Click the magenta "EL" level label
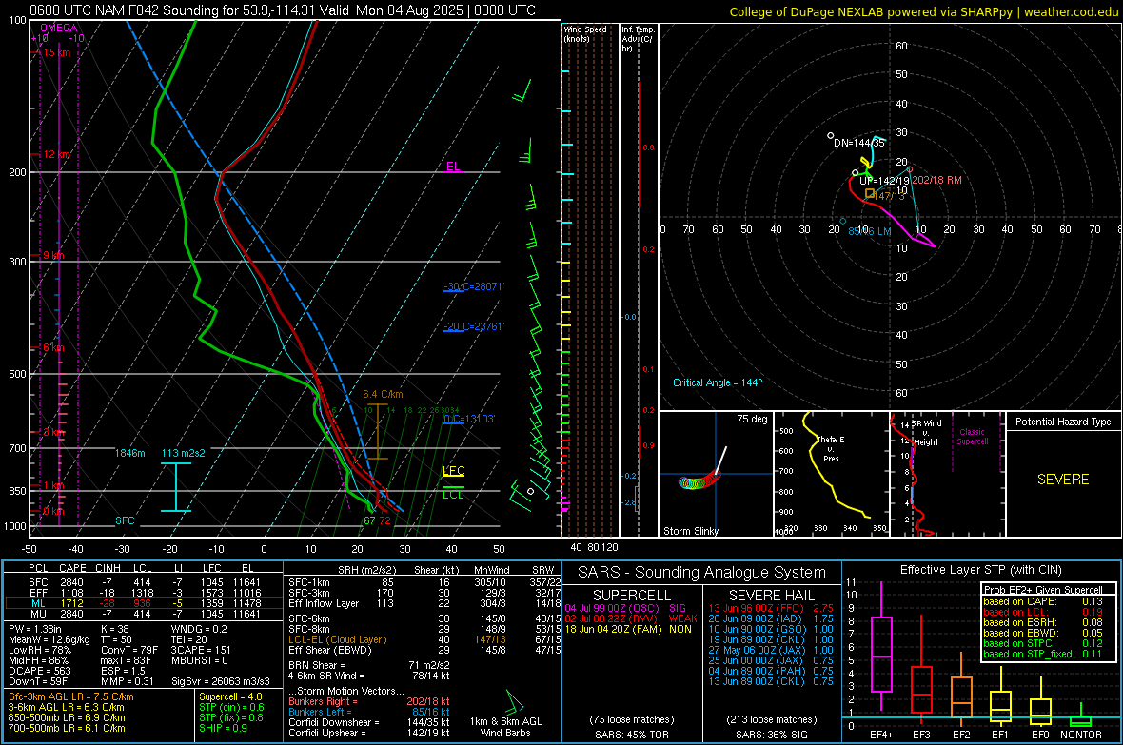The image size is (1123, 745). (453, 167)
